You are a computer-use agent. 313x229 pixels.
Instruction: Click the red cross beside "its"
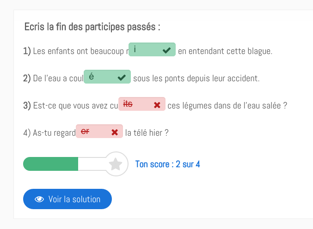coord(157,105)
